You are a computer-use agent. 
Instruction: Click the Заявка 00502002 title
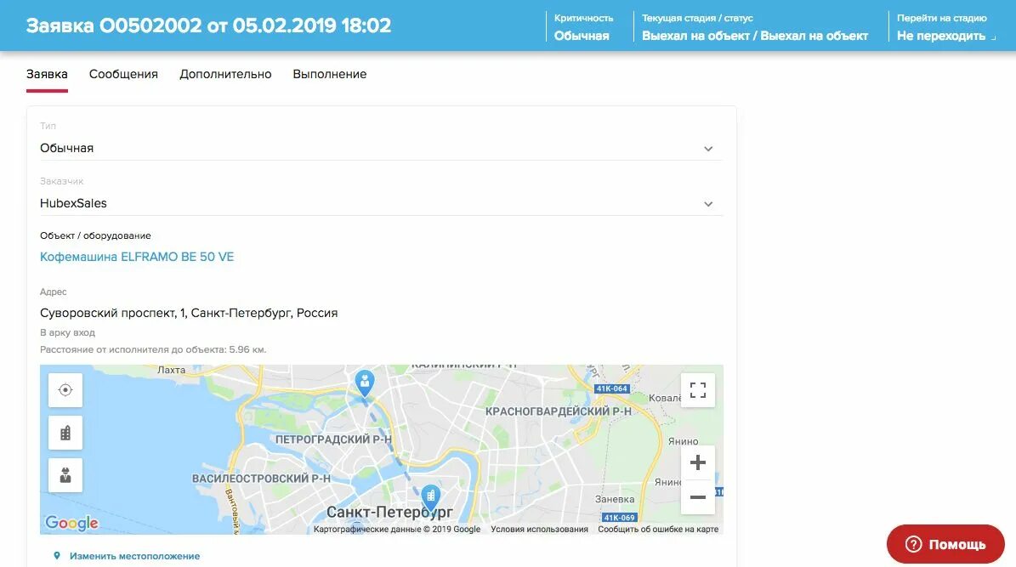(x=208, y=26)
